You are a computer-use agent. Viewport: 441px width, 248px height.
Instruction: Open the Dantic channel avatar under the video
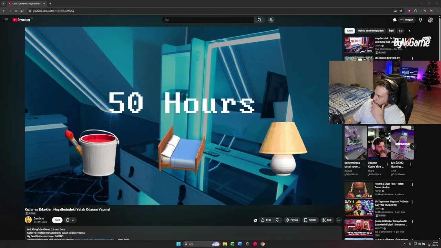click(28, 220)
